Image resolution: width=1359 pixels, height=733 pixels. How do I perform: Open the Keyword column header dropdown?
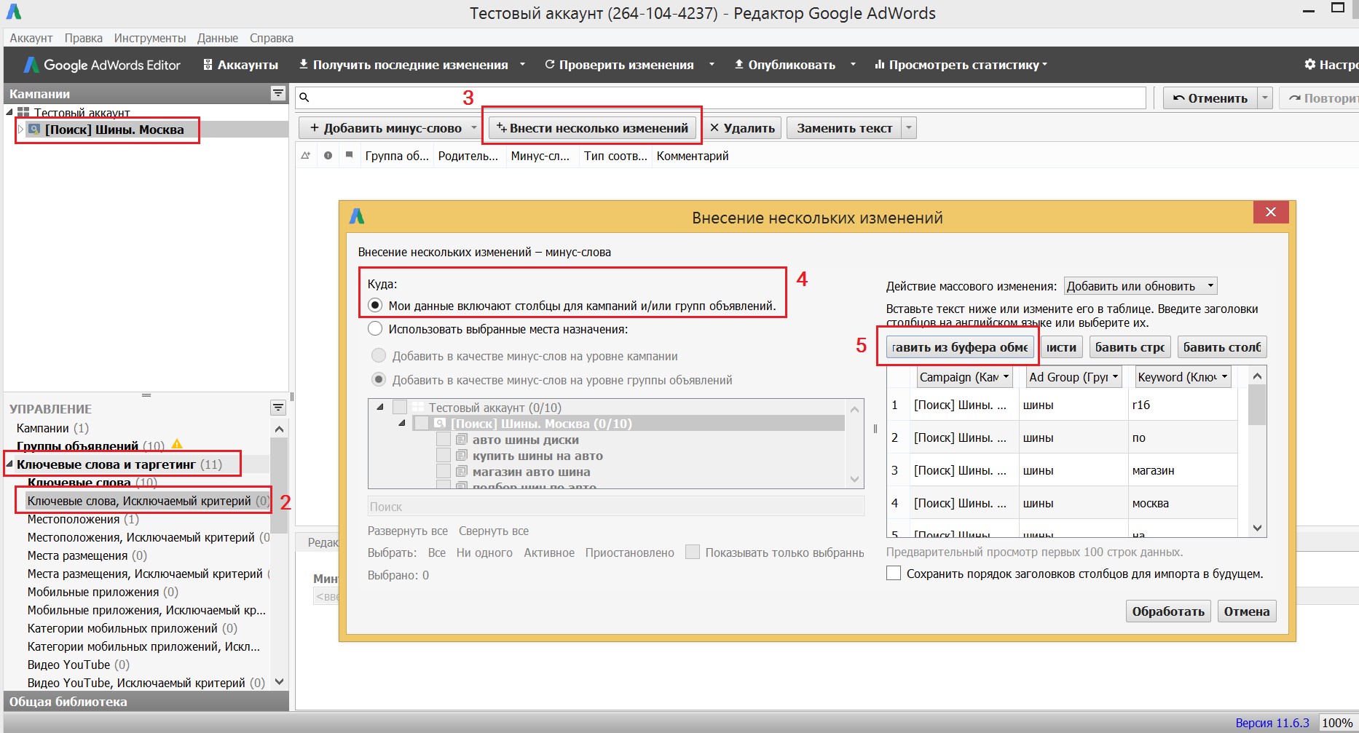(1183, 377)
